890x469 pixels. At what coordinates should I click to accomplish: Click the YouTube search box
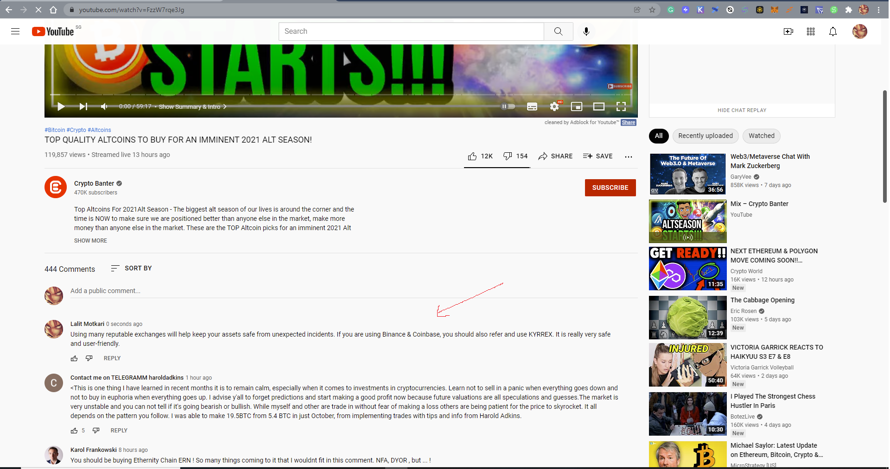click(x=411, y=31)
